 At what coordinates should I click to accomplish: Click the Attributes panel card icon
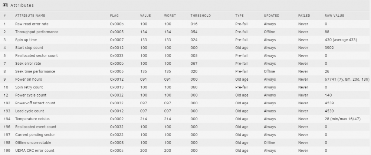(x=5, y=5)
